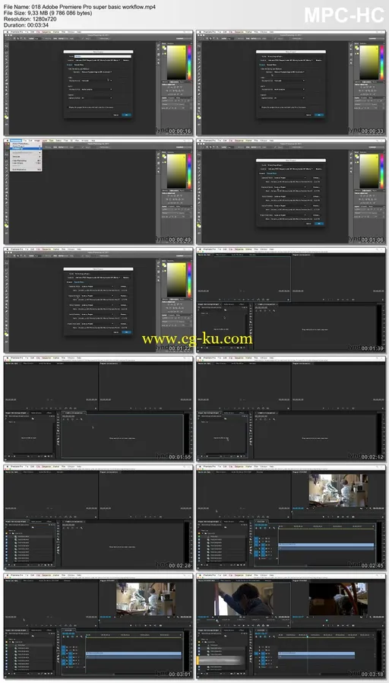Click the Program monitor preview in 00:02:45 frame

(x=338, y=491)
